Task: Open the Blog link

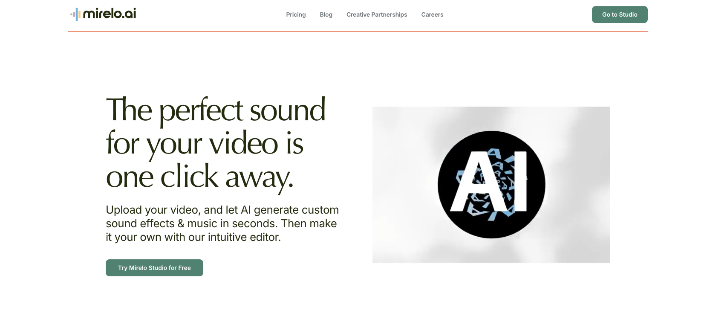Action: point(326,14)
